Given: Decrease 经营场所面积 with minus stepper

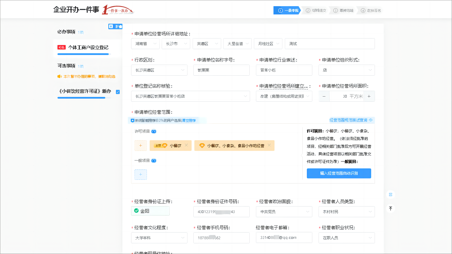Looking at the screenshot, I should click(x=324, y=96).
